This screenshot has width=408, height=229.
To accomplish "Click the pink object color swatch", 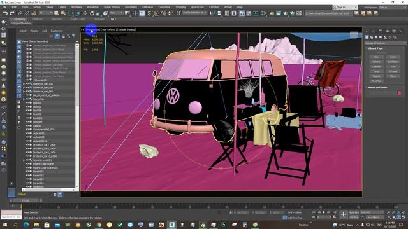I will click(x=400, y=94).
